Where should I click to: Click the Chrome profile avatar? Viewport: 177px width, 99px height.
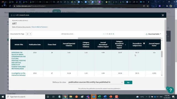coord(171,6)
